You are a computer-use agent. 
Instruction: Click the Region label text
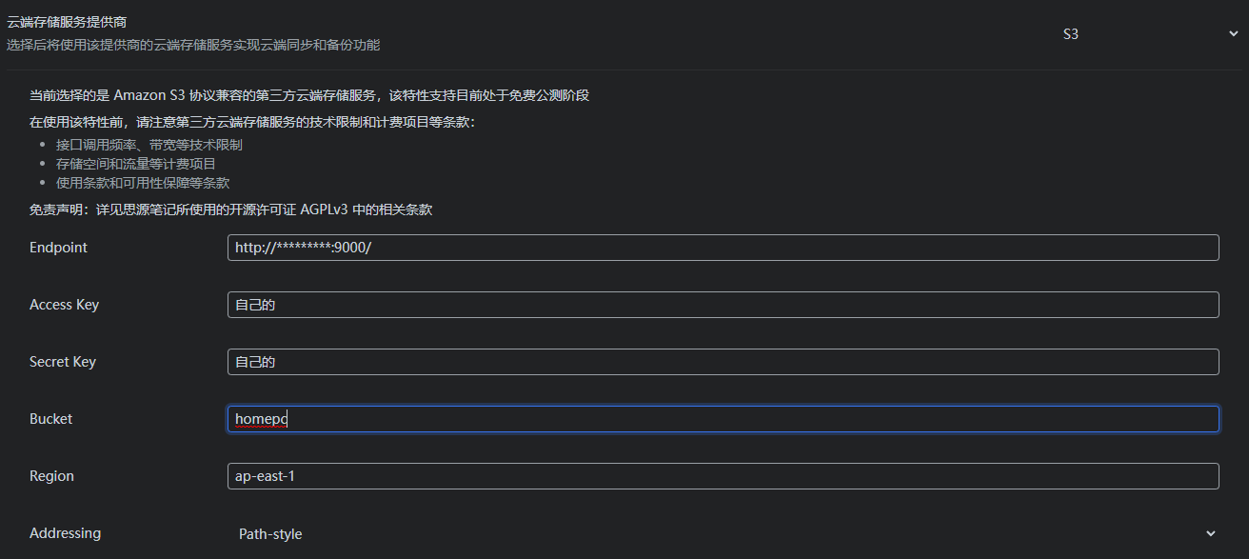pos(51,476)
